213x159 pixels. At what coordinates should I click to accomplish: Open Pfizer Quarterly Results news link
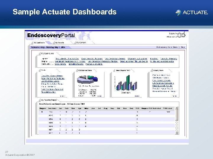162,86
